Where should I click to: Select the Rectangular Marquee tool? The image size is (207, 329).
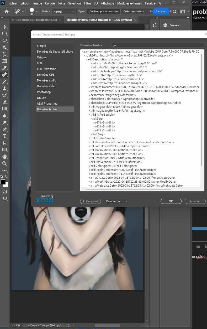pos(4,34)
